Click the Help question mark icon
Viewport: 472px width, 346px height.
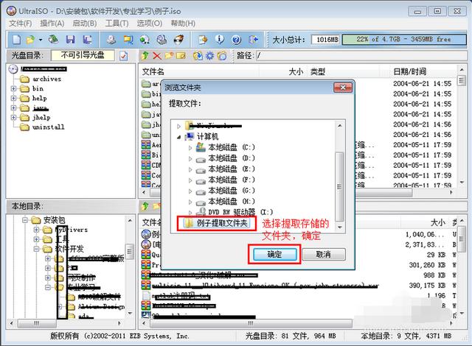pos(236,39)
